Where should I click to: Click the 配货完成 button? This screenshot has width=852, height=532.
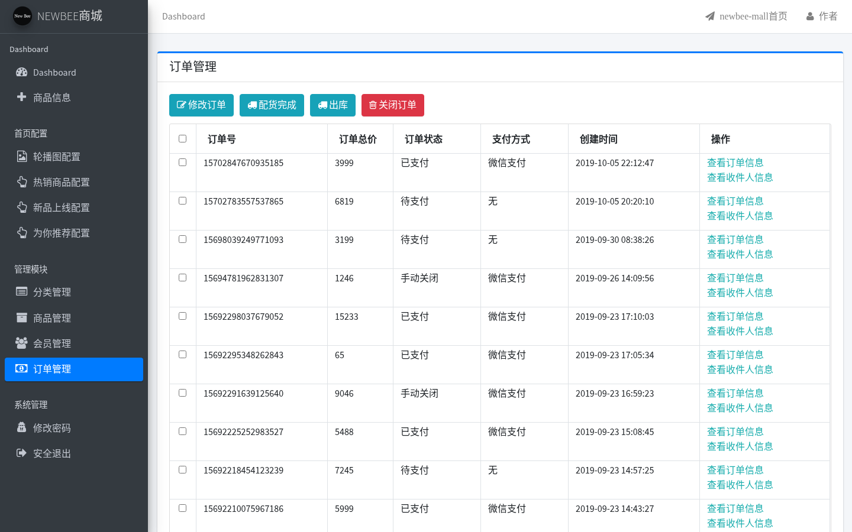tap(272, 105)
